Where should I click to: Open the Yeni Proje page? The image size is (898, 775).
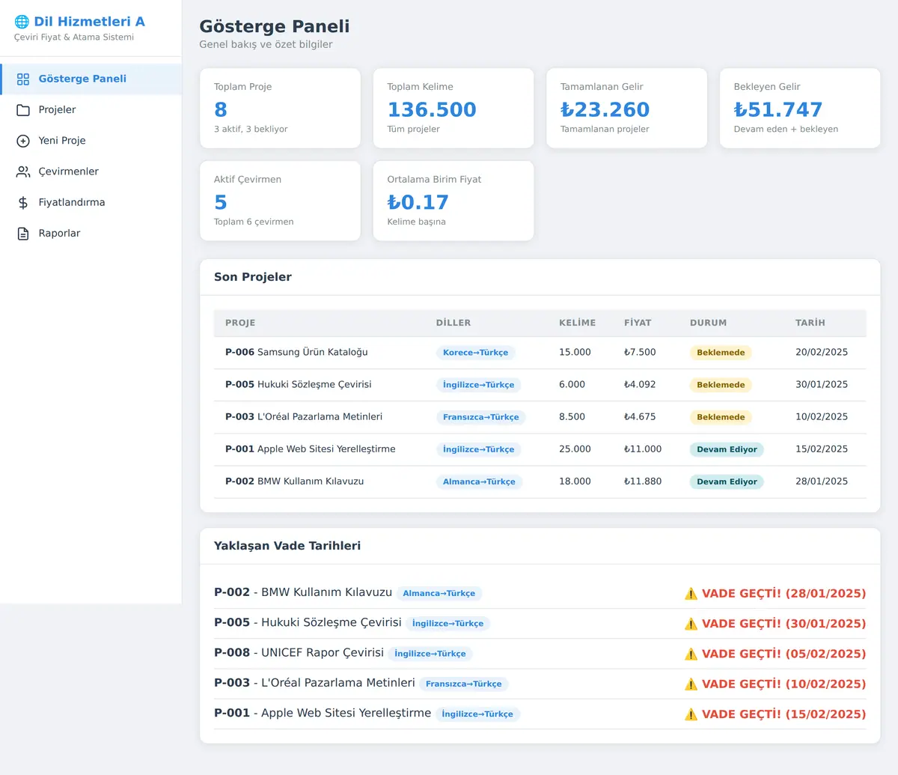pos(91,141)
